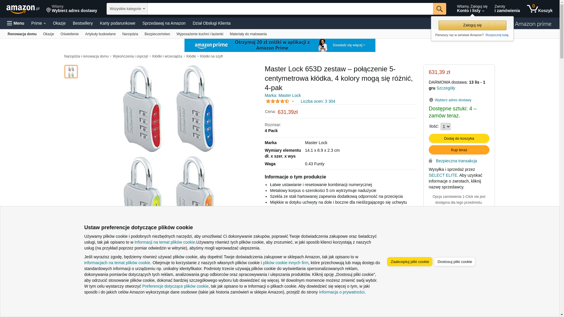Expand the rating breakdown chevron
Image resolution: width=564 pixels, height=317 pixels.
(x=293, y=101)
